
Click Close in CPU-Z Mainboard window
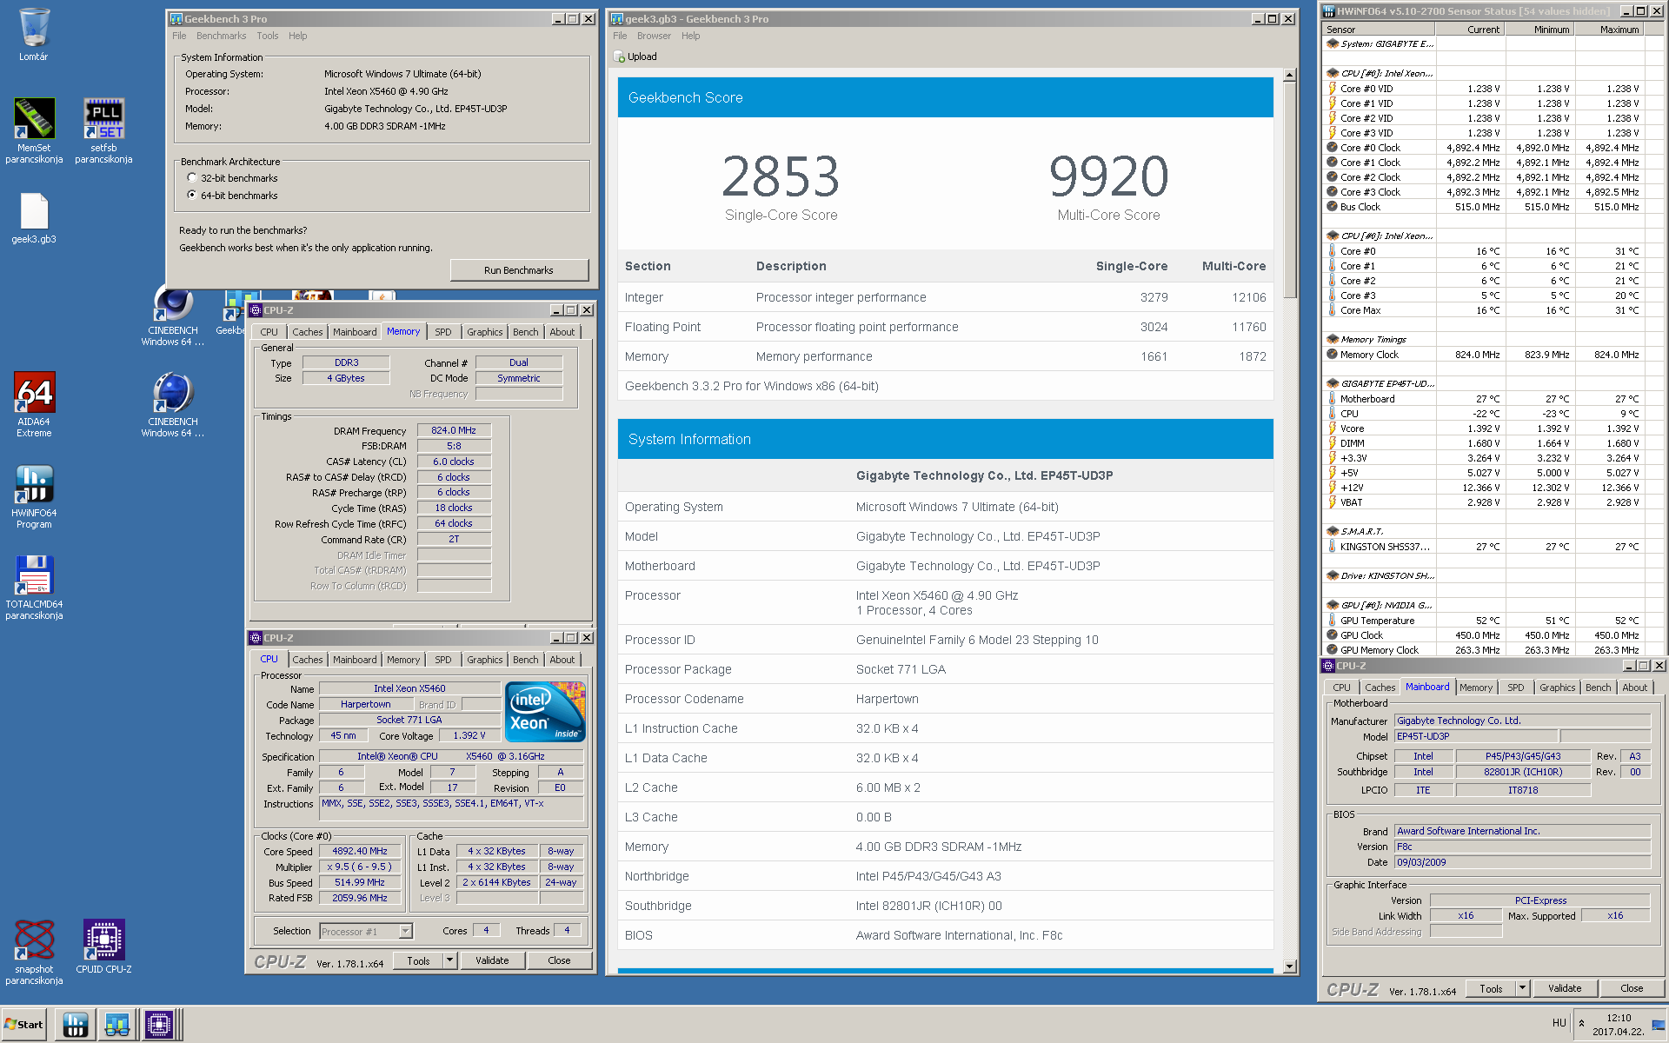(x=1632, y=988)
